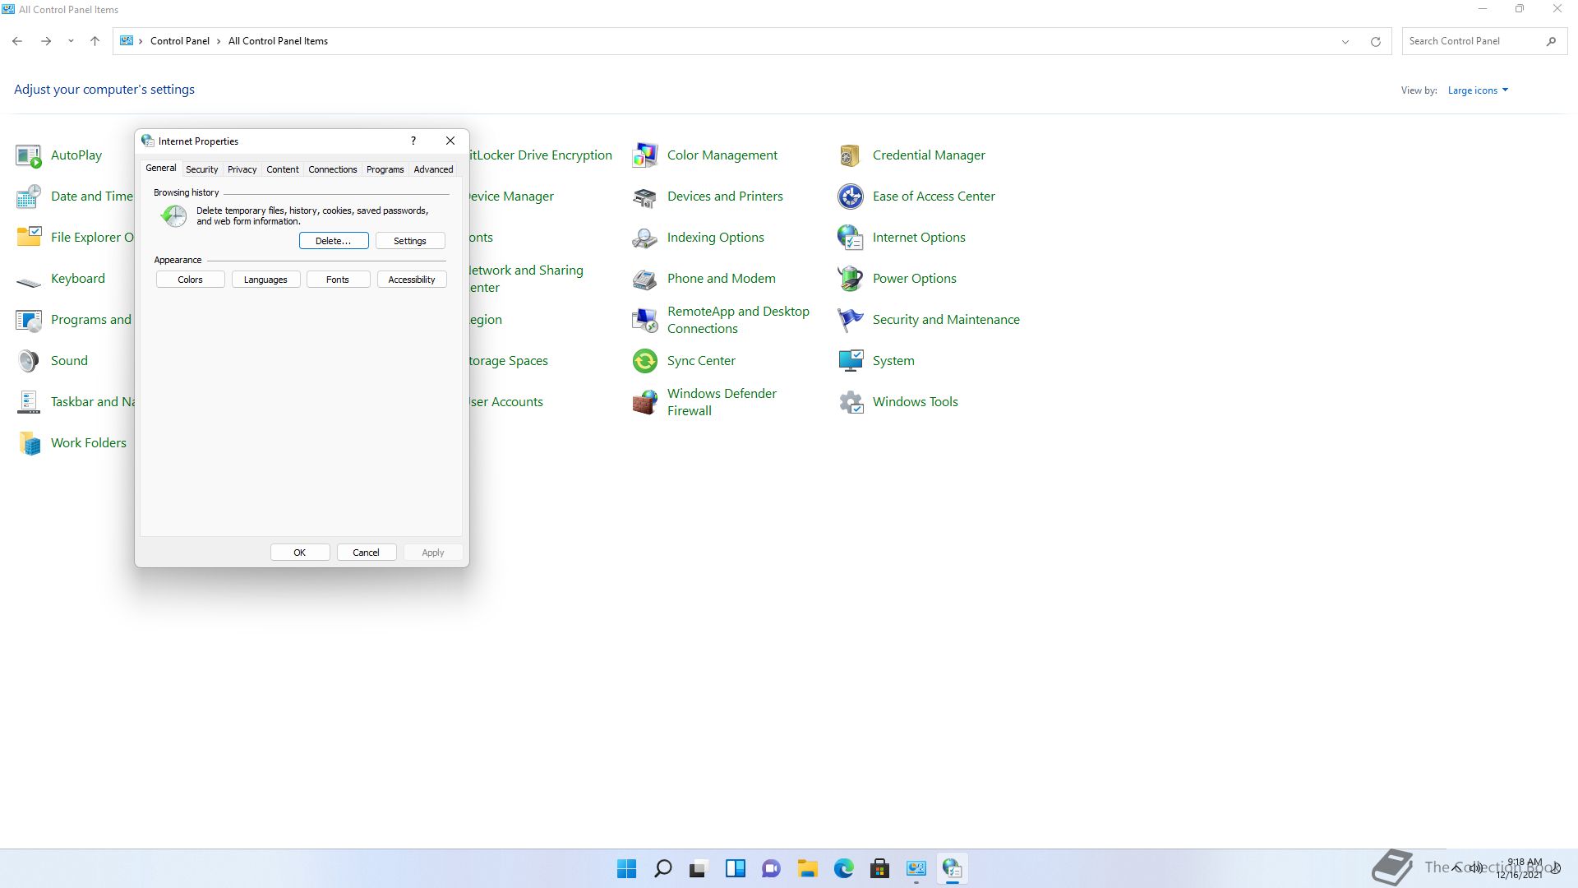Switch to the Programs tab
This screenshot has width=1578, height=888.
pos(385,169)
